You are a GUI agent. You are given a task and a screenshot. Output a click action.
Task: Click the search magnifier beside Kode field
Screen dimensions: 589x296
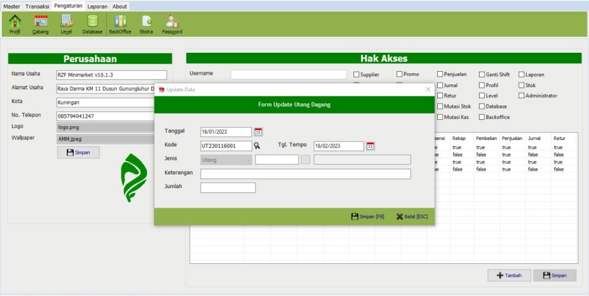click(x=257, y=146)
